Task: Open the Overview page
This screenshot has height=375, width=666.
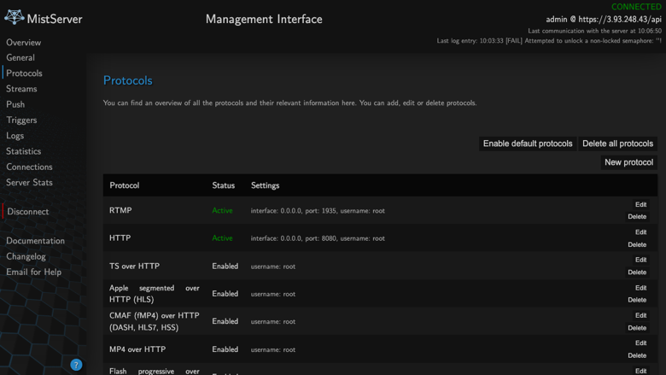Action: [23, 43]
